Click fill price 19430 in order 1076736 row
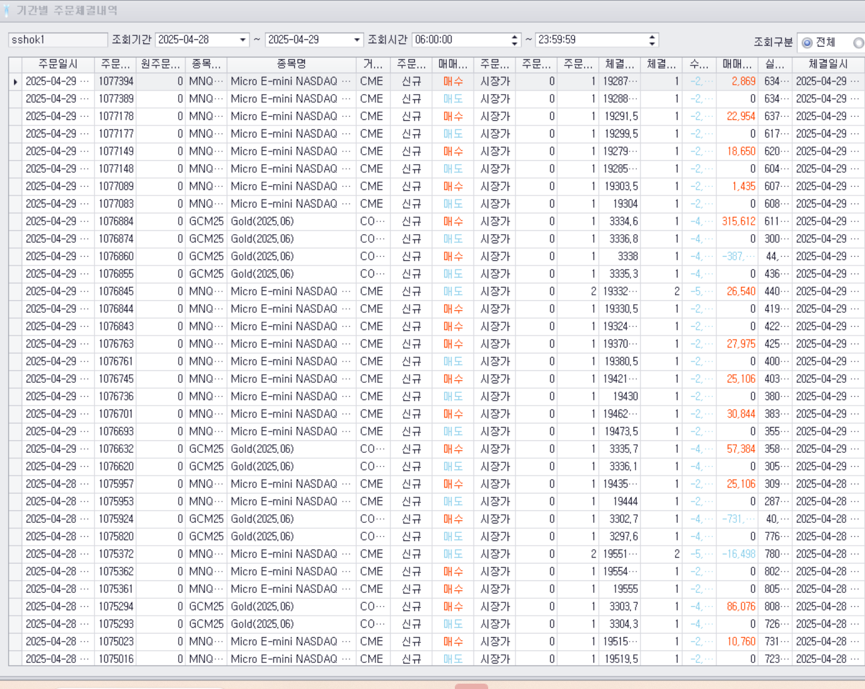Image resolution: width=865 pixels, height=689 pixels. coord(626,396)
